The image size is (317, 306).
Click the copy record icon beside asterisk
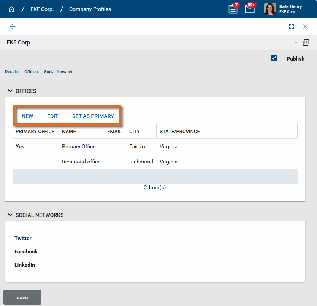306,42
